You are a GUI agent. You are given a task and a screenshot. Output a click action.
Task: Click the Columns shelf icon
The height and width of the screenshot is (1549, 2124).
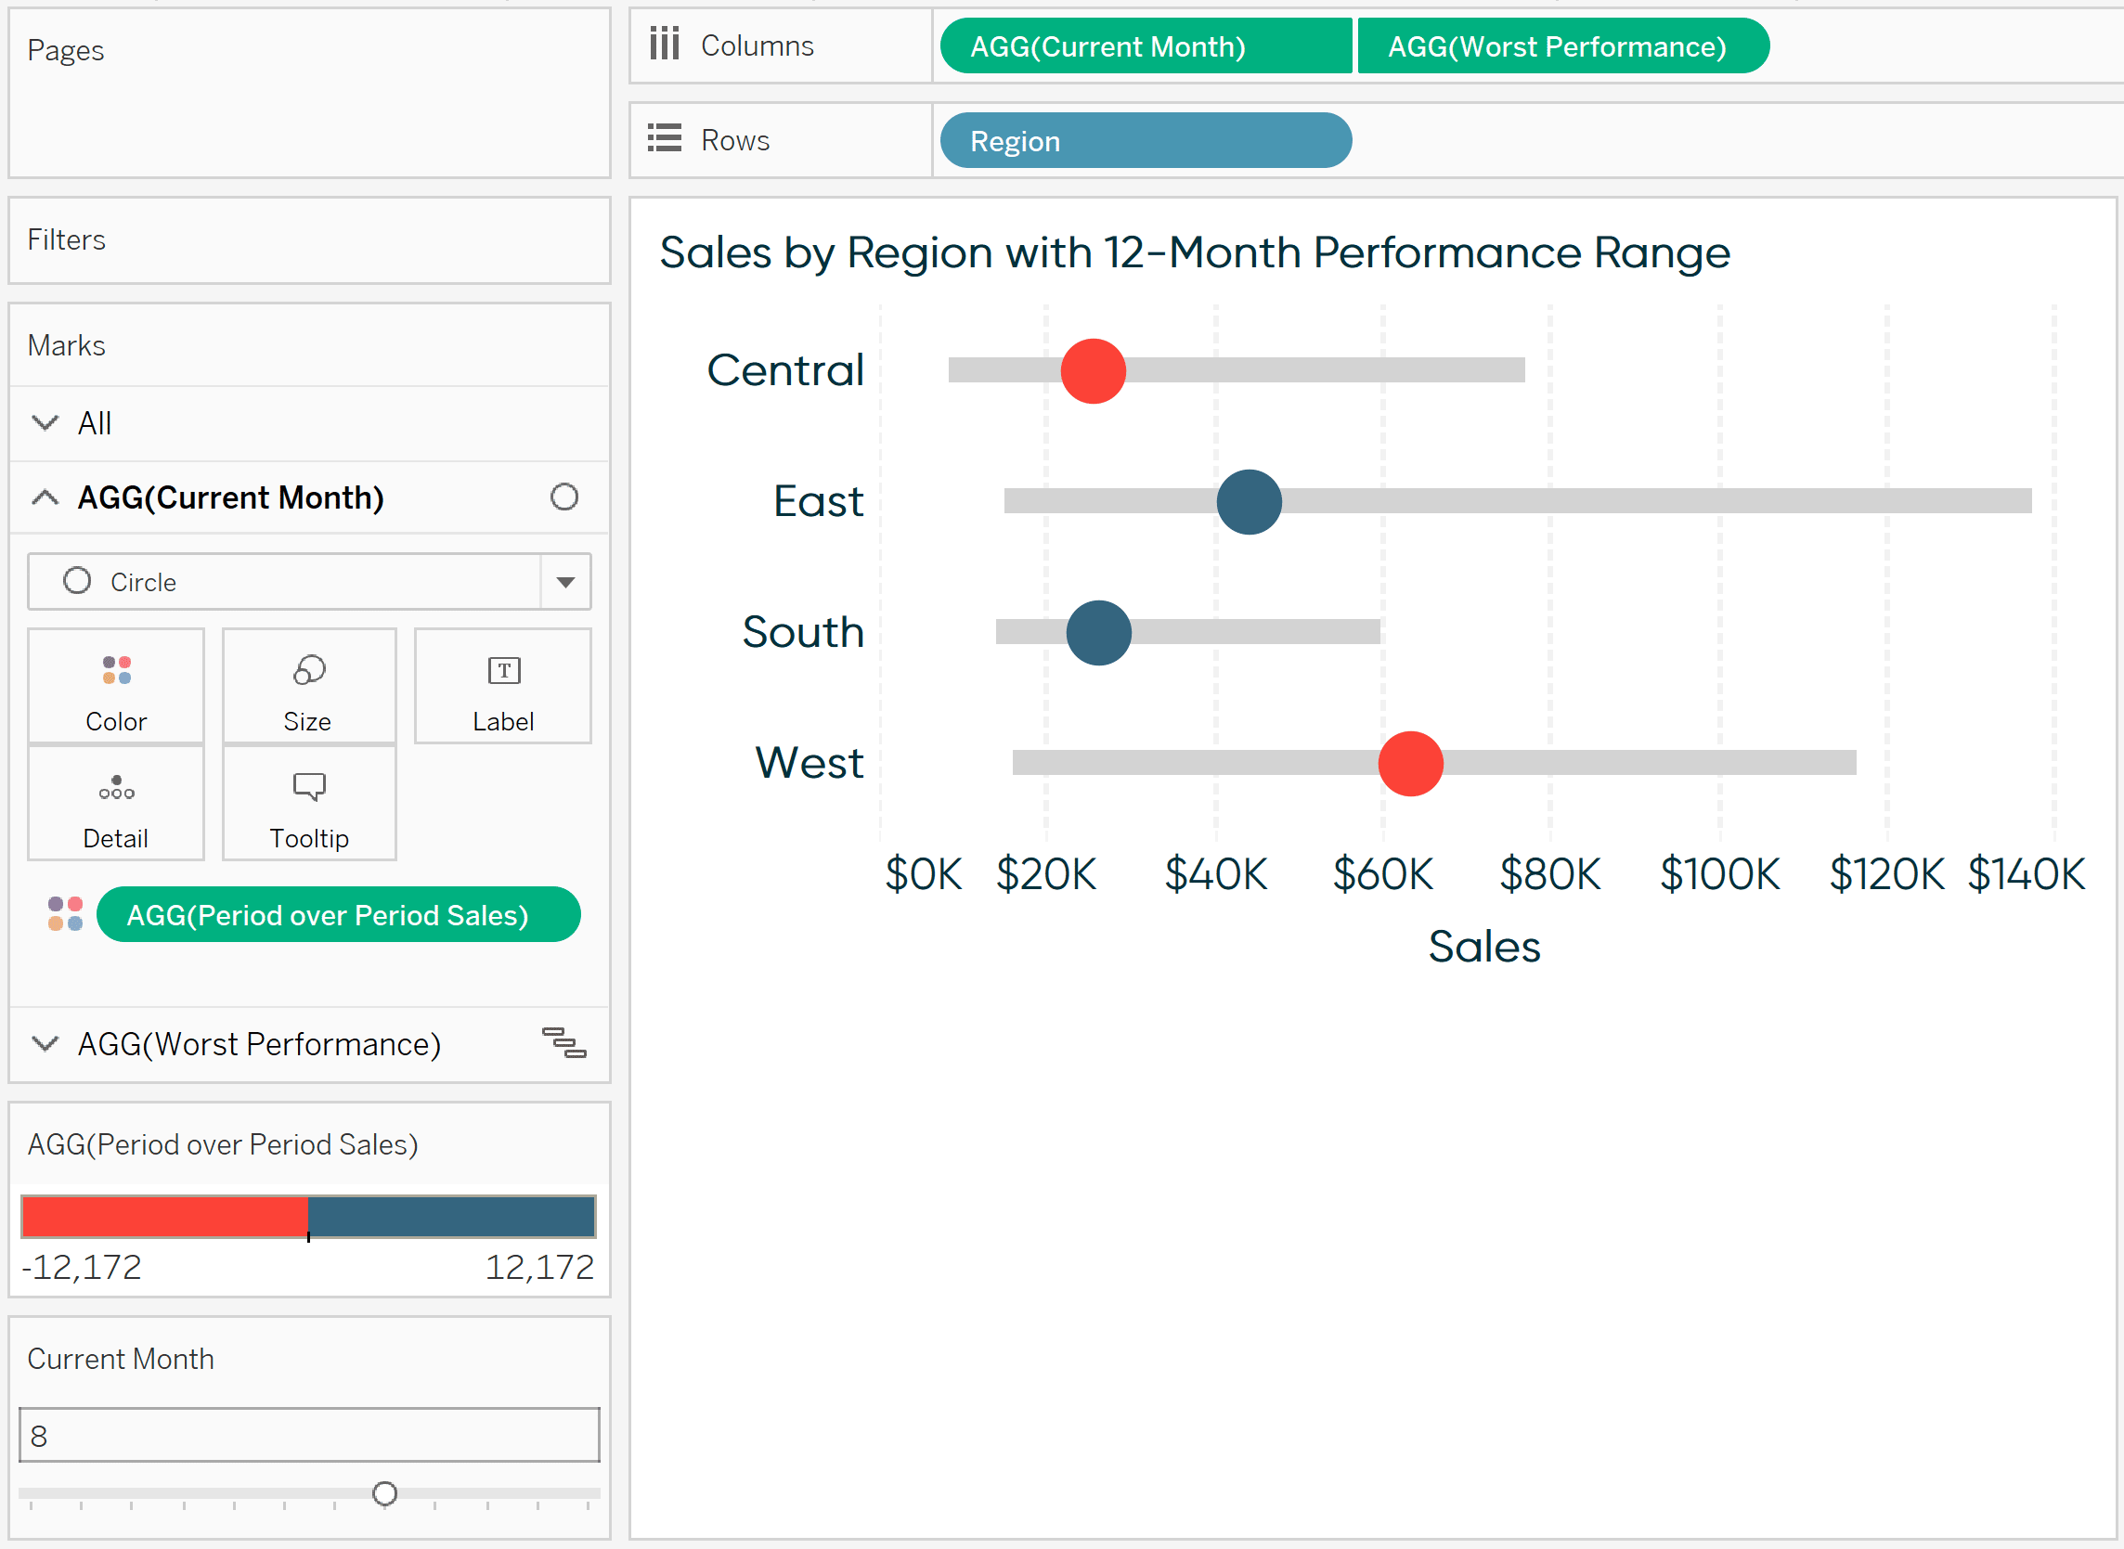(x=664, y=44)
